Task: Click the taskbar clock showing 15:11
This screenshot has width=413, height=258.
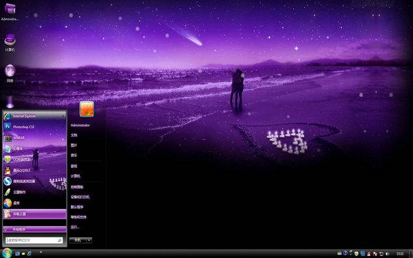Action: click(400, 254)
